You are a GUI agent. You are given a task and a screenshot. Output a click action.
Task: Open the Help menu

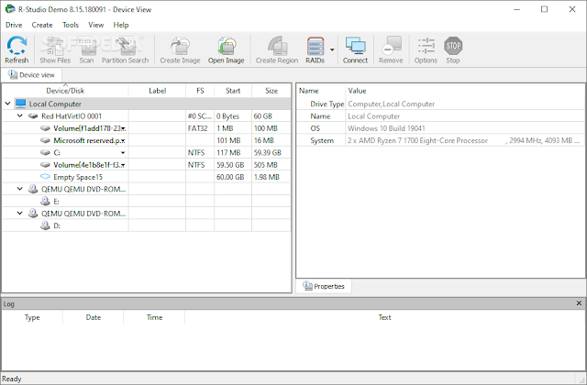coord(121,25)
